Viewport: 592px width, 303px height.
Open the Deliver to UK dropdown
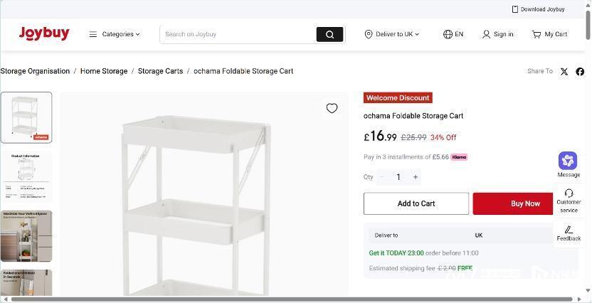click(x=392, y=34)
